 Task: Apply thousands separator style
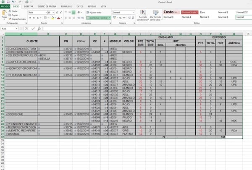(124, 18)
